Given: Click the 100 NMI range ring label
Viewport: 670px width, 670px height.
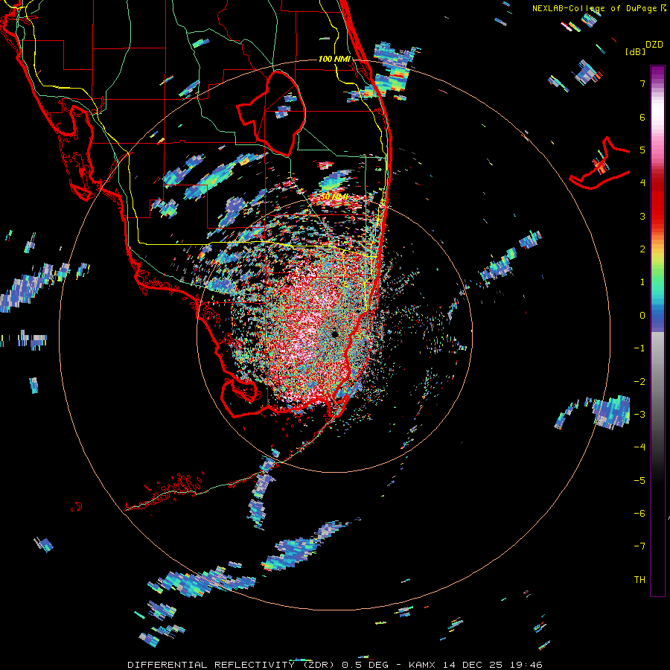Looking at the screenshot, I should pyautogui.click(x=334, y=59).
